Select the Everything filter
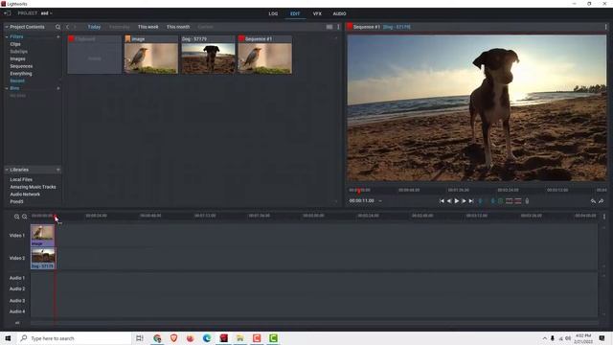 (21, 74)
